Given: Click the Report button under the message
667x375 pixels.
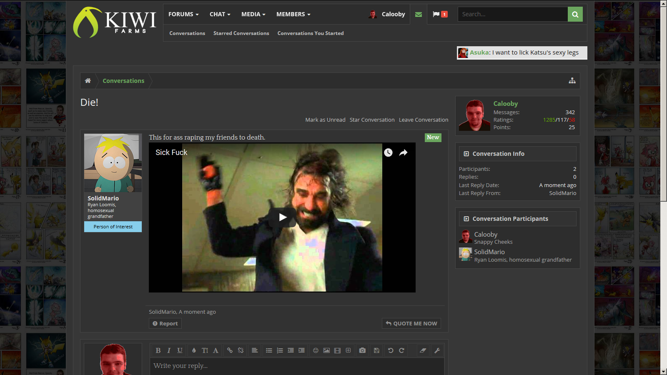Looking at the screenshot, I should (165, 324).
